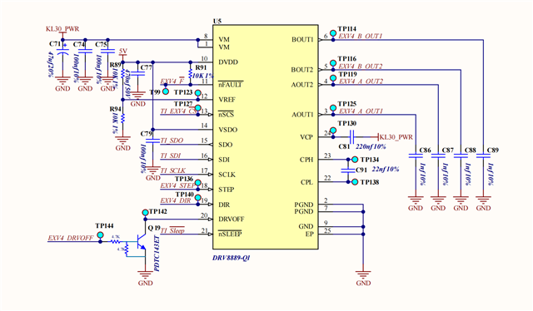Image resolution: width=533 pixels, height=311 pixels.
Task: Click the R89 designator label
Action: point(116,65)
